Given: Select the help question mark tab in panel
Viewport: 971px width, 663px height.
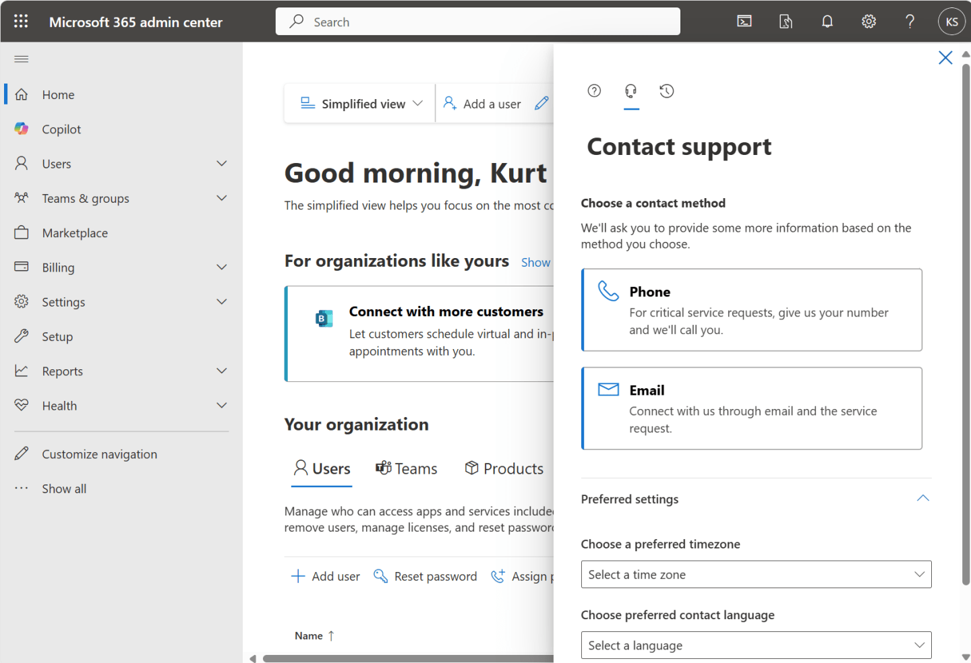Looking at the screenshot, I should [594, 91].
